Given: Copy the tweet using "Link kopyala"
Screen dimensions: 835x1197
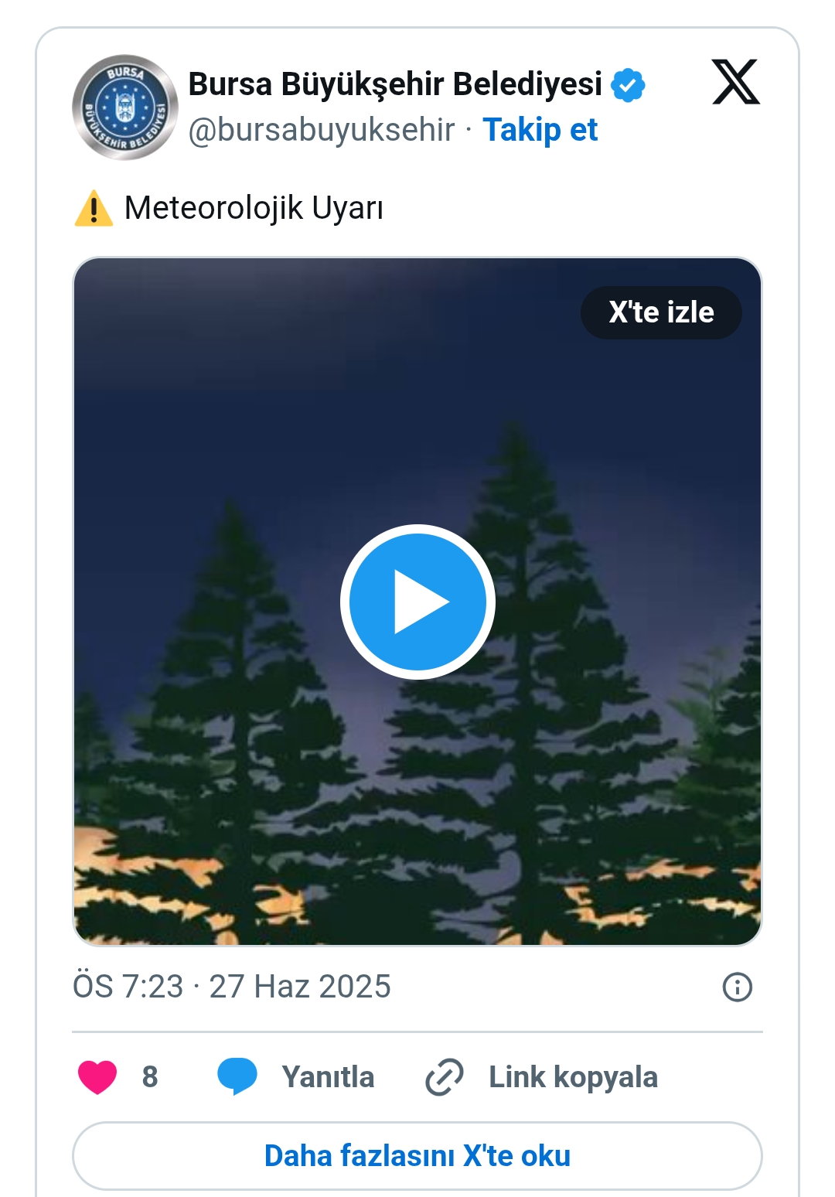Looking at the screenshot, I should (573, 1077).
